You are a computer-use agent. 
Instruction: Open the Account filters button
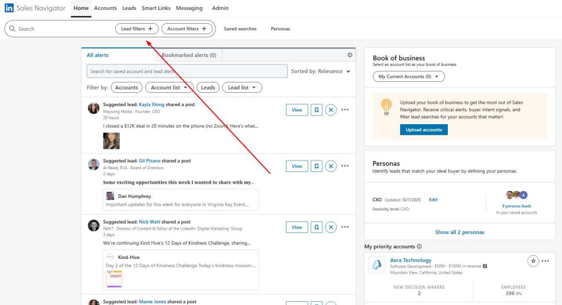pos(187,29)
